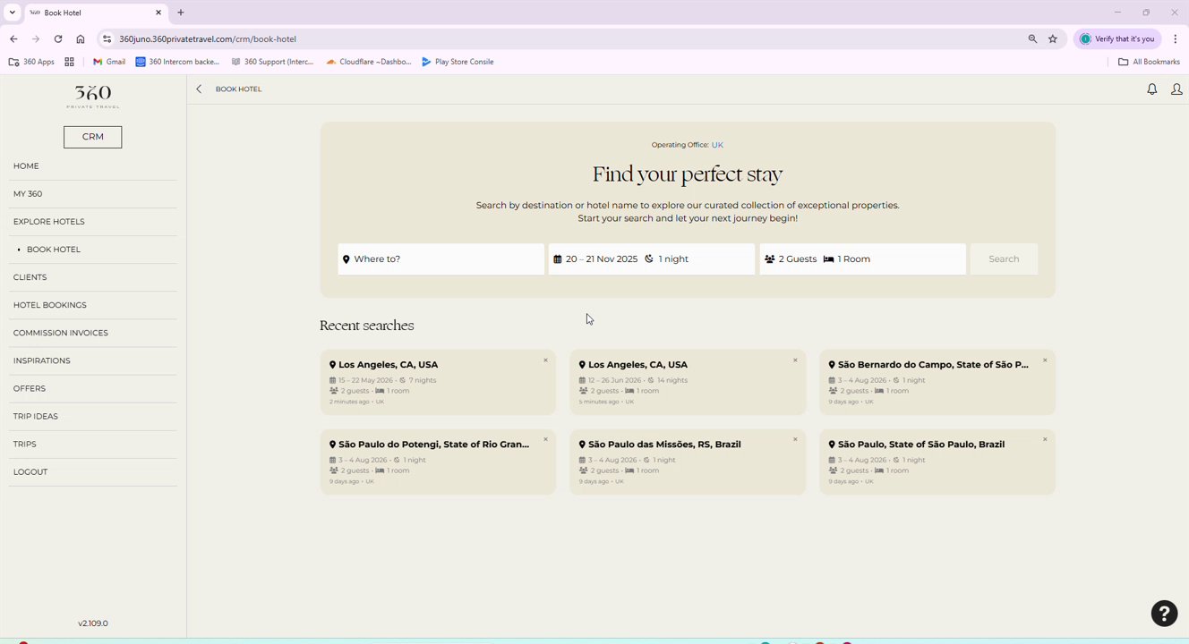Go to Commission Invoices in the sidebar

point(61,333)
